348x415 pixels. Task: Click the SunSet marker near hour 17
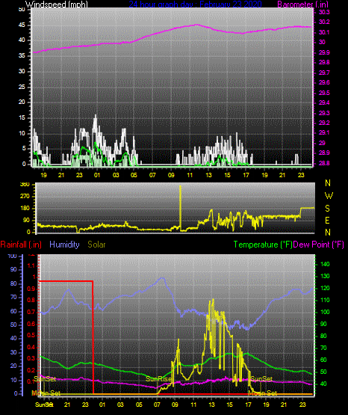261,379
